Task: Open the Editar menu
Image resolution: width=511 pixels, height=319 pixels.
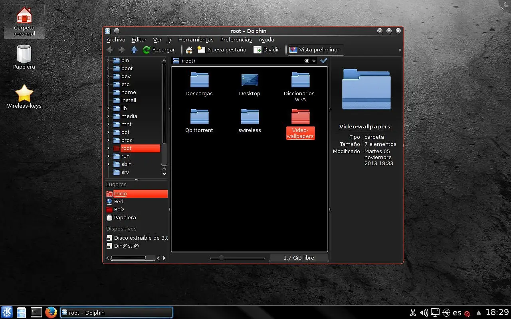Action: (139, 40)
